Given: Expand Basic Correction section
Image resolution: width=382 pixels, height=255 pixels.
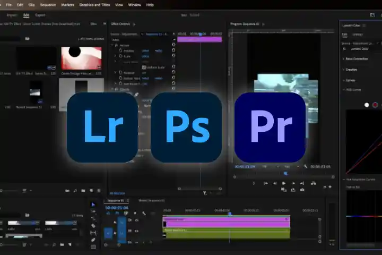Looking at the screenshot, I should [355, 59].
